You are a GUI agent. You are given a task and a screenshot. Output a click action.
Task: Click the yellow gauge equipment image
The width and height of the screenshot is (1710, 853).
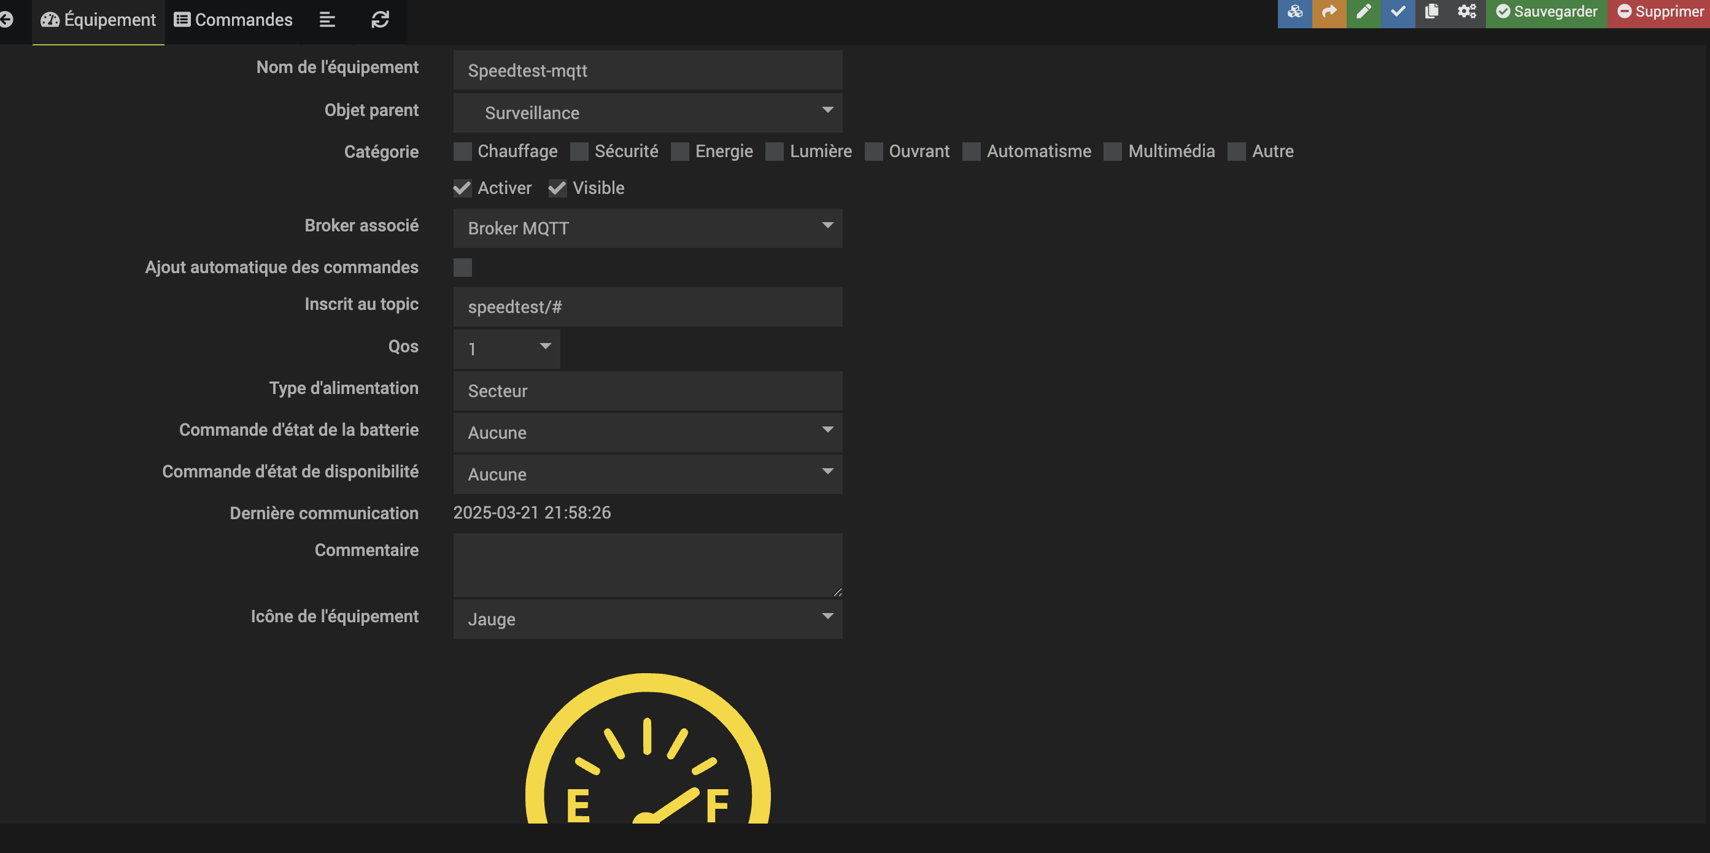pos(648,749)
